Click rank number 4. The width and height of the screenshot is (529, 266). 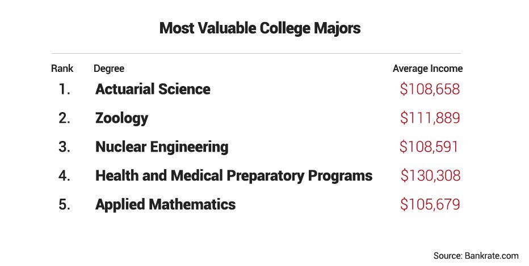(x=65, y=176)
